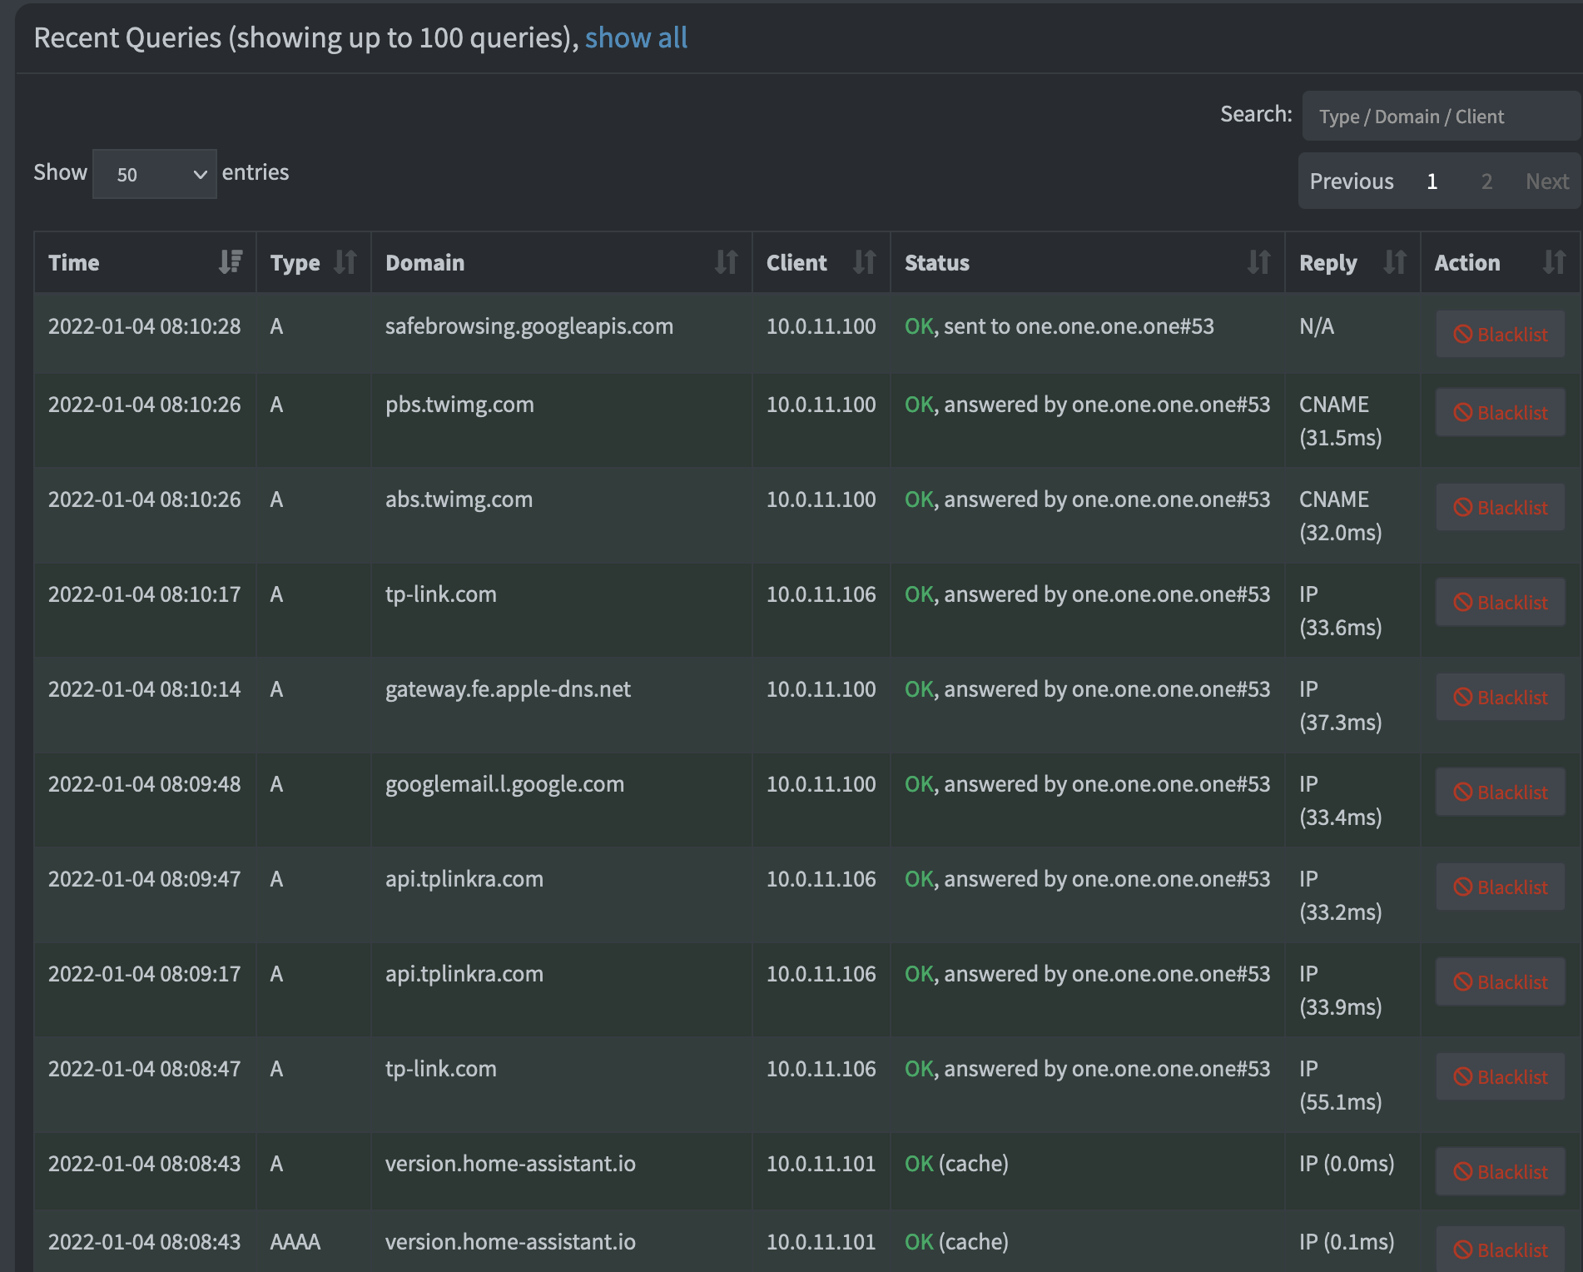Image resolution: width=1583 pixels, height=1272 pixels.
Task: Blacklist safebrowsing.googleapis.com
Action: click(1501, 334)
